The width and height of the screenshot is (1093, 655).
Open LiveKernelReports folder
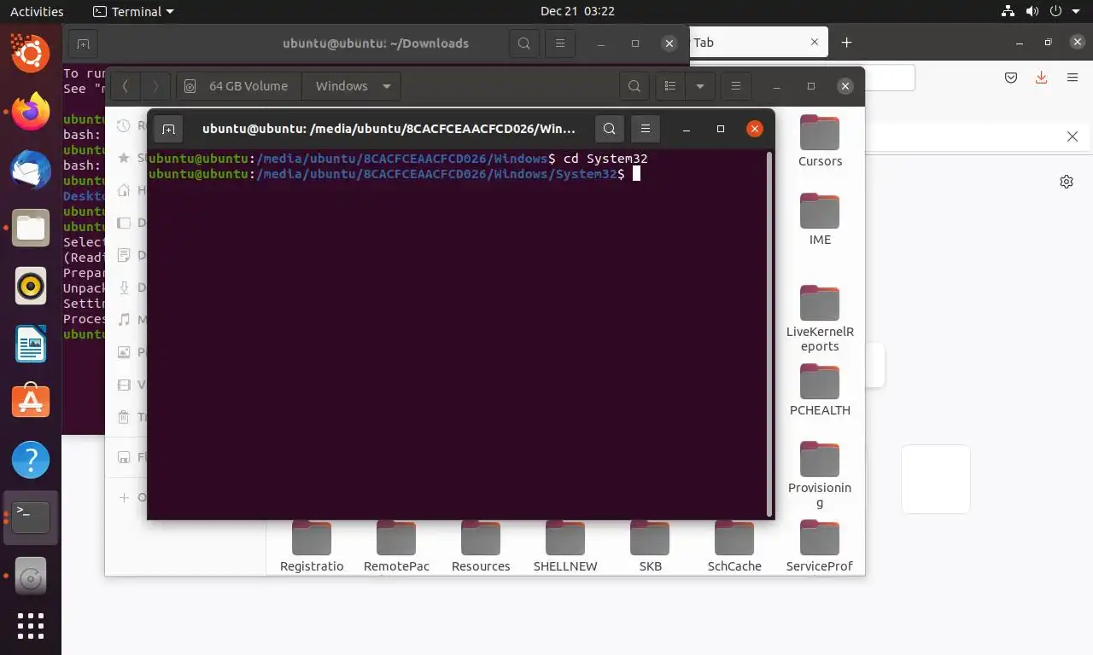[820, 319]
